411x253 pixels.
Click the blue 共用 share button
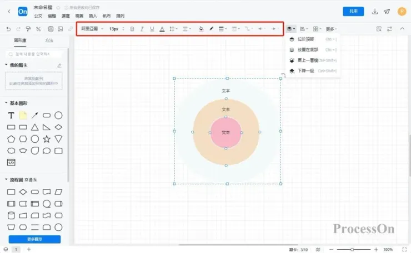pos(353,11)
